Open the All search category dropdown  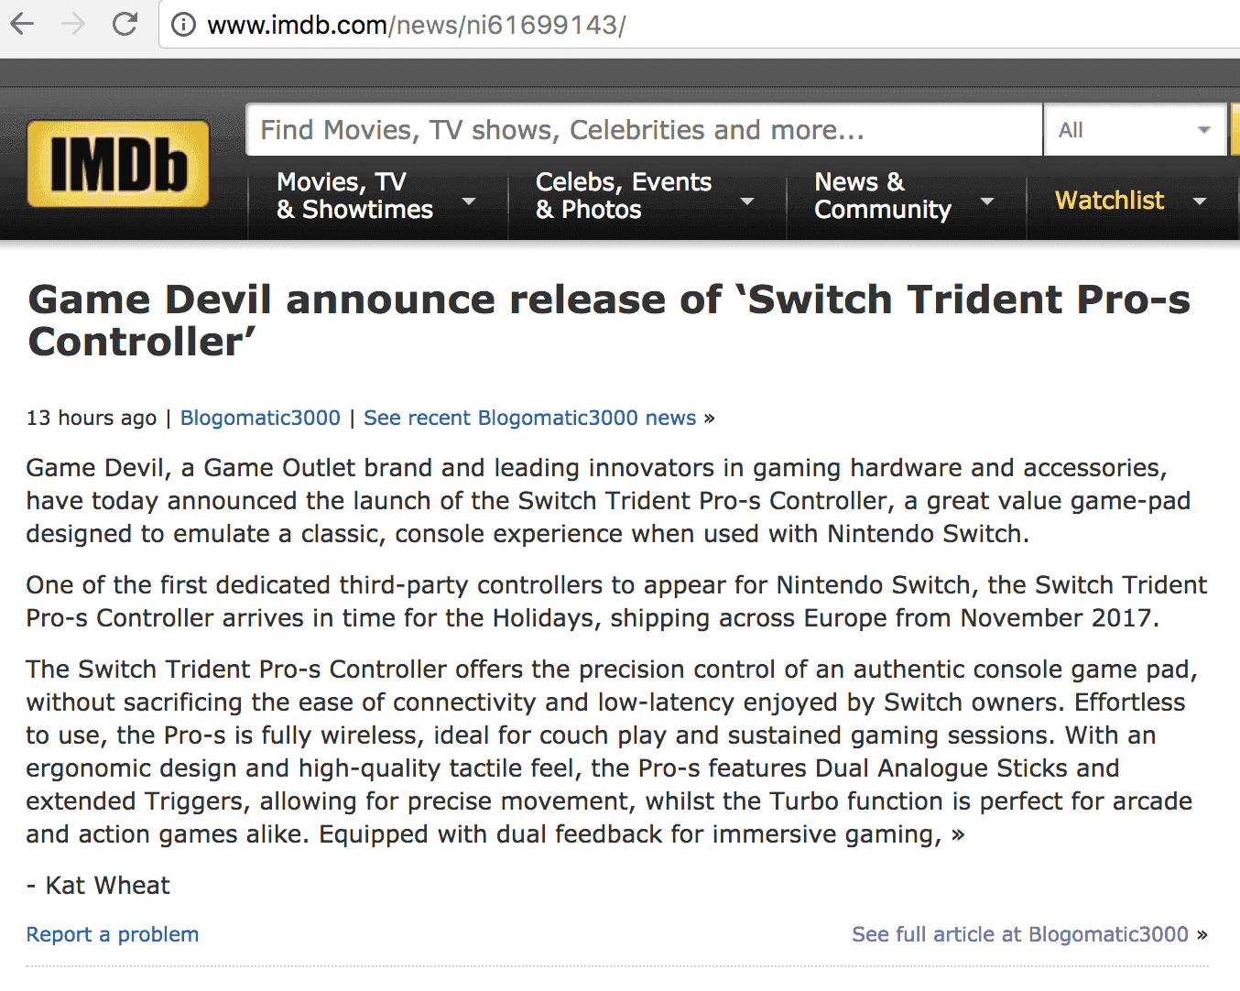click(x=1136, y=130)
